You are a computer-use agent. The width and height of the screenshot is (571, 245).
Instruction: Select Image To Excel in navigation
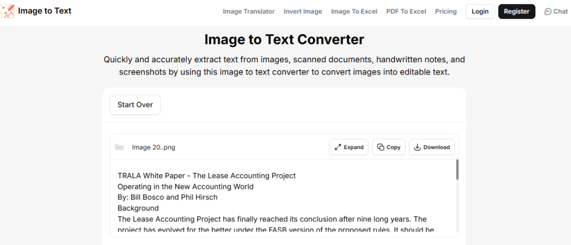354,12
